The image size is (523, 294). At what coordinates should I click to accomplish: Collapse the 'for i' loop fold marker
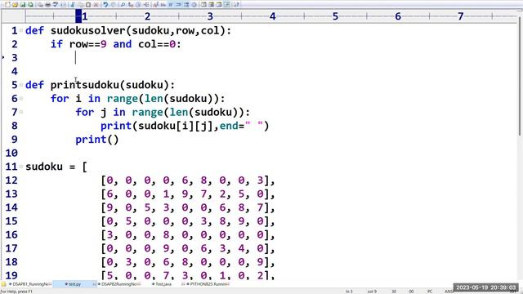pos(21,98)
